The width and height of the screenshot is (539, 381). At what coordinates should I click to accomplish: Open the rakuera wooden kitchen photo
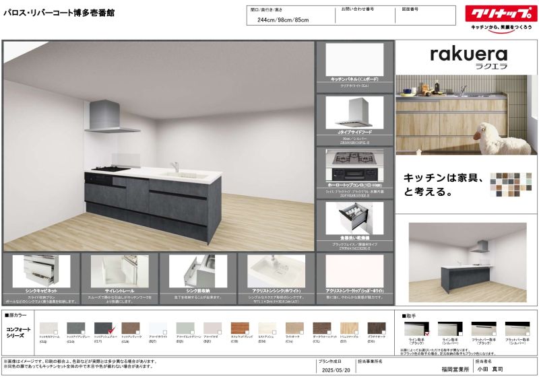(466, 114)
